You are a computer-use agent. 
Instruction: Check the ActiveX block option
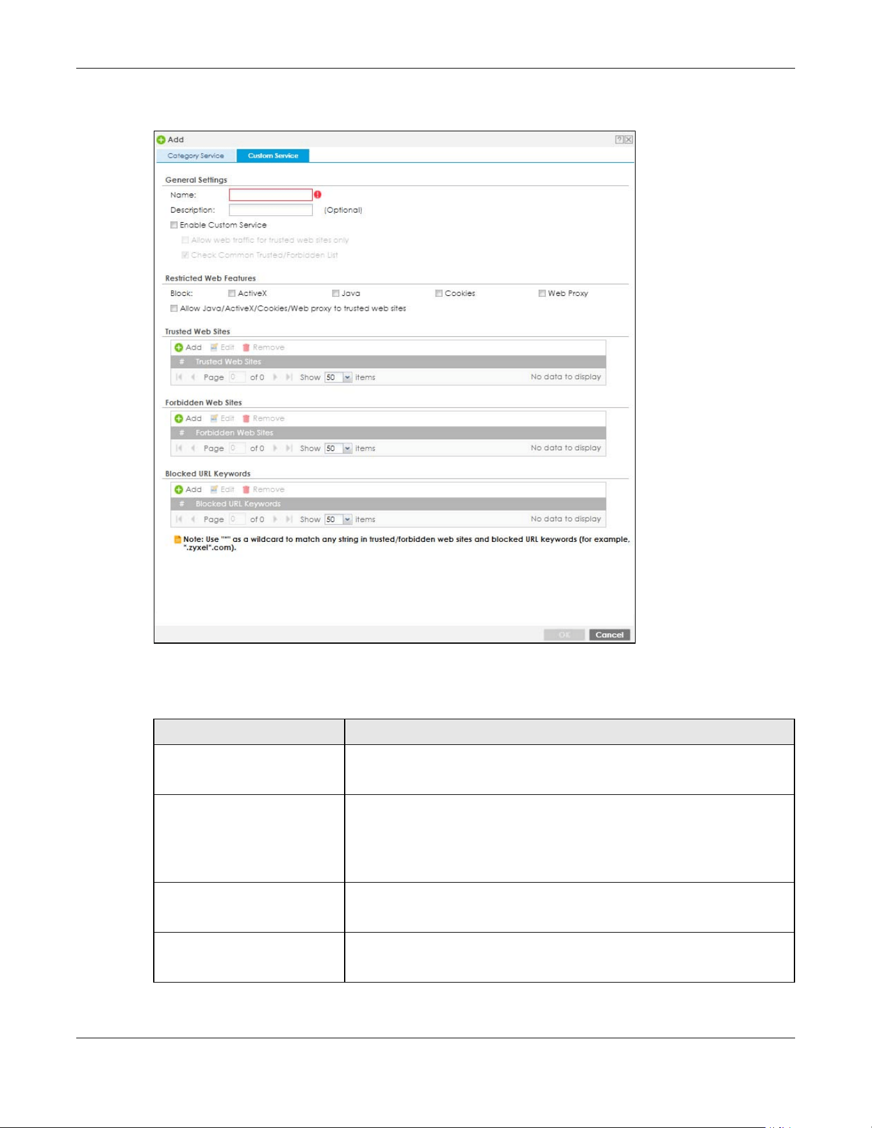click(232, 293)
